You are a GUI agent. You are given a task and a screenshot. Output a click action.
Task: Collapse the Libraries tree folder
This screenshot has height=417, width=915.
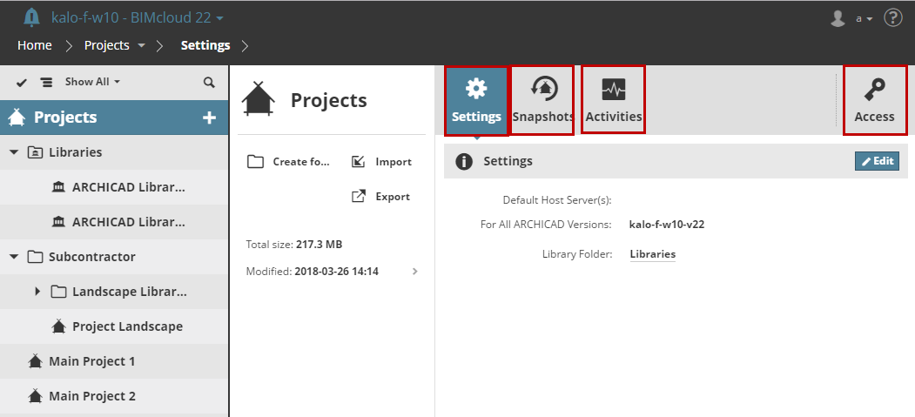click(x=14, y=152)
